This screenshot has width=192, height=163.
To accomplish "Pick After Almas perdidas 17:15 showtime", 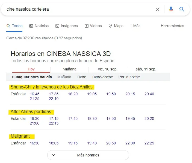I will pos(54,118).
